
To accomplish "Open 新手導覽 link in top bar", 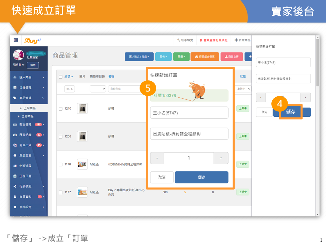I will point(185,40).
